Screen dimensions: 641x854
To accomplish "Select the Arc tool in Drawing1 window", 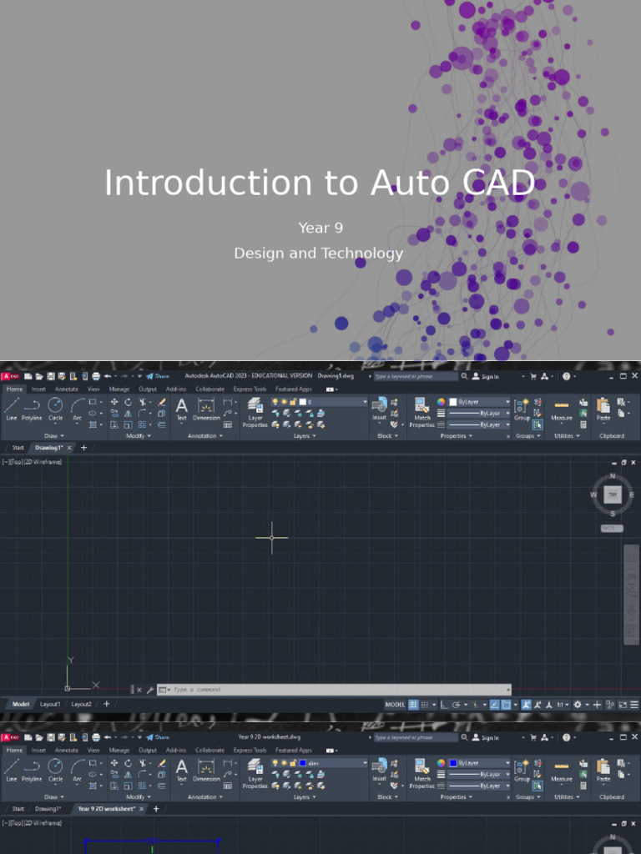I will [x=78, y=409].
